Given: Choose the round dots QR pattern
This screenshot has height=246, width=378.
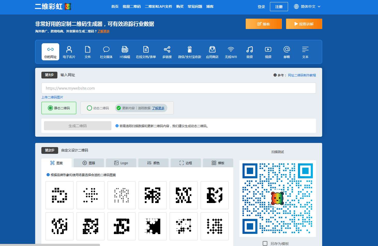Looking at the screenshot, I should [x=90, y=195].
